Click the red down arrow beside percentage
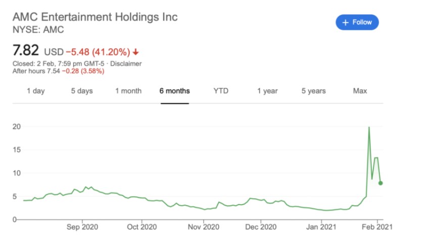 (x=136, y=52)
